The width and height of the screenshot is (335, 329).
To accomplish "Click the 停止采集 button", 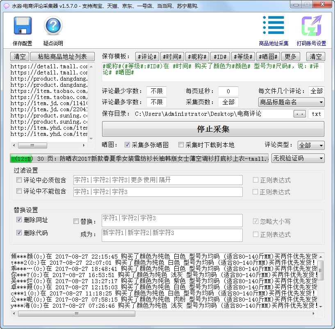I will (x=213, y=129).
